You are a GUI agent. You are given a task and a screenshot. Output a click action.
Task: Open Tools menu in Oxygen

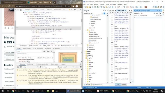point(107,5)
